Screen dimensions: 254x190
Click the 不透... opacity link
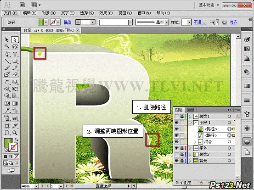pyautogui.click(x=200, y=22)
